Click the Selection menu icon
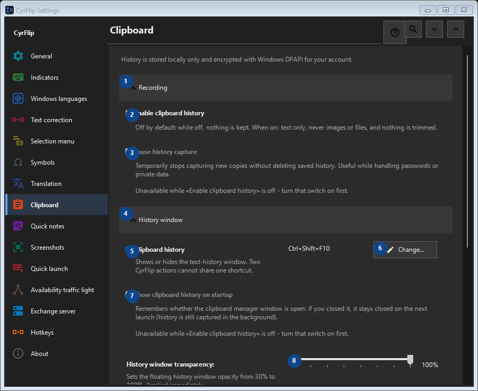 pyautogui.click(x=18, y=141)
